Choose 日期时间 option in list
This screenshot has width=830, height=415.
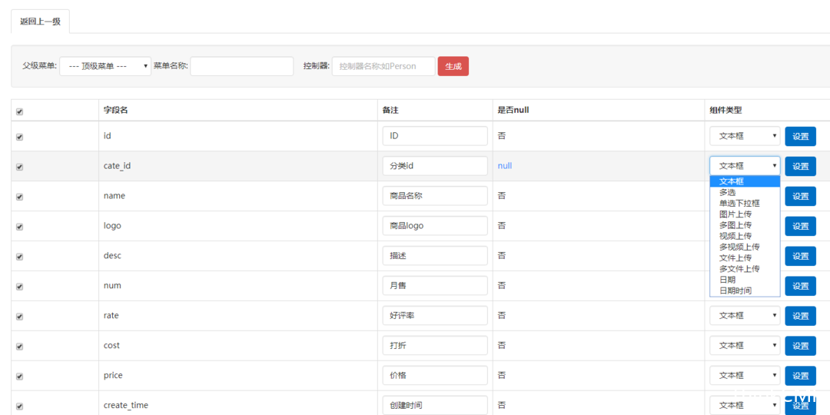coord(745,290)
